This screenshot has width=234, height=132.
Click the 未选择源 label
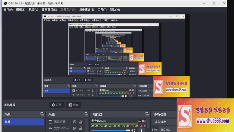10,105
